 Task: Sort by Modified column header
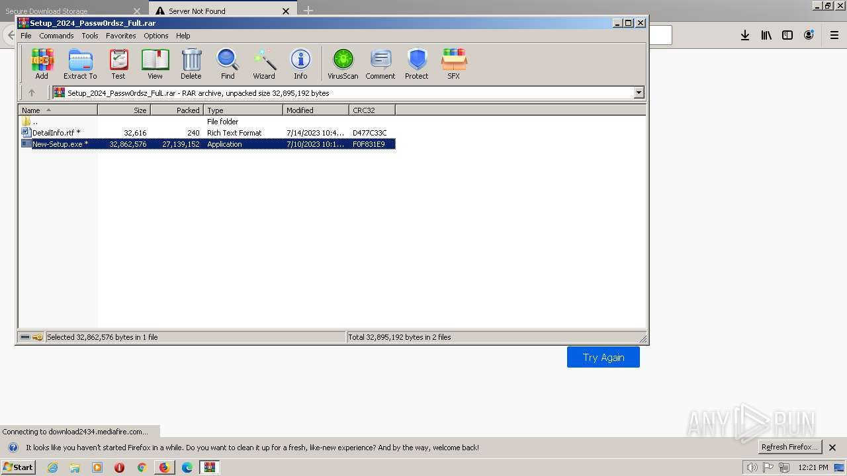pyautogui.click(x=316, y=110)
